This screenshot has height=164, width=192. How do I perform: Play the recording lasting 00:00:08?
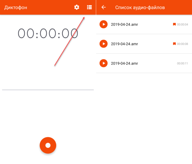103,44
